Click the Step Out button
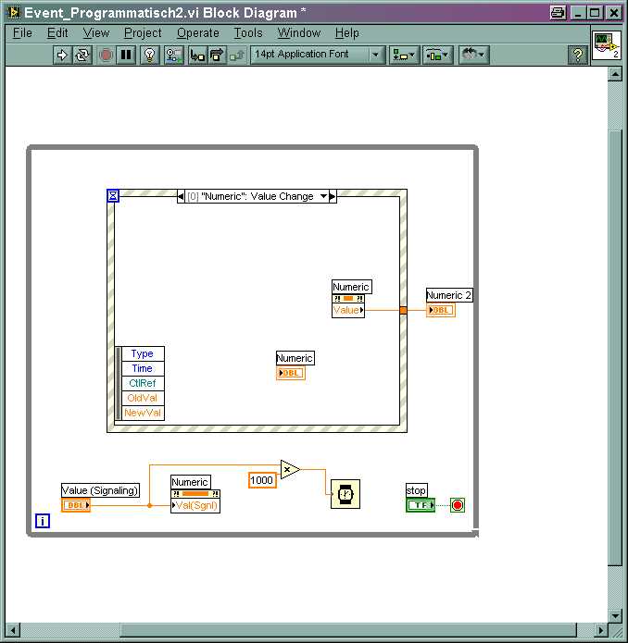This screenshot has width=628, height=643. [x=237, y=55]
